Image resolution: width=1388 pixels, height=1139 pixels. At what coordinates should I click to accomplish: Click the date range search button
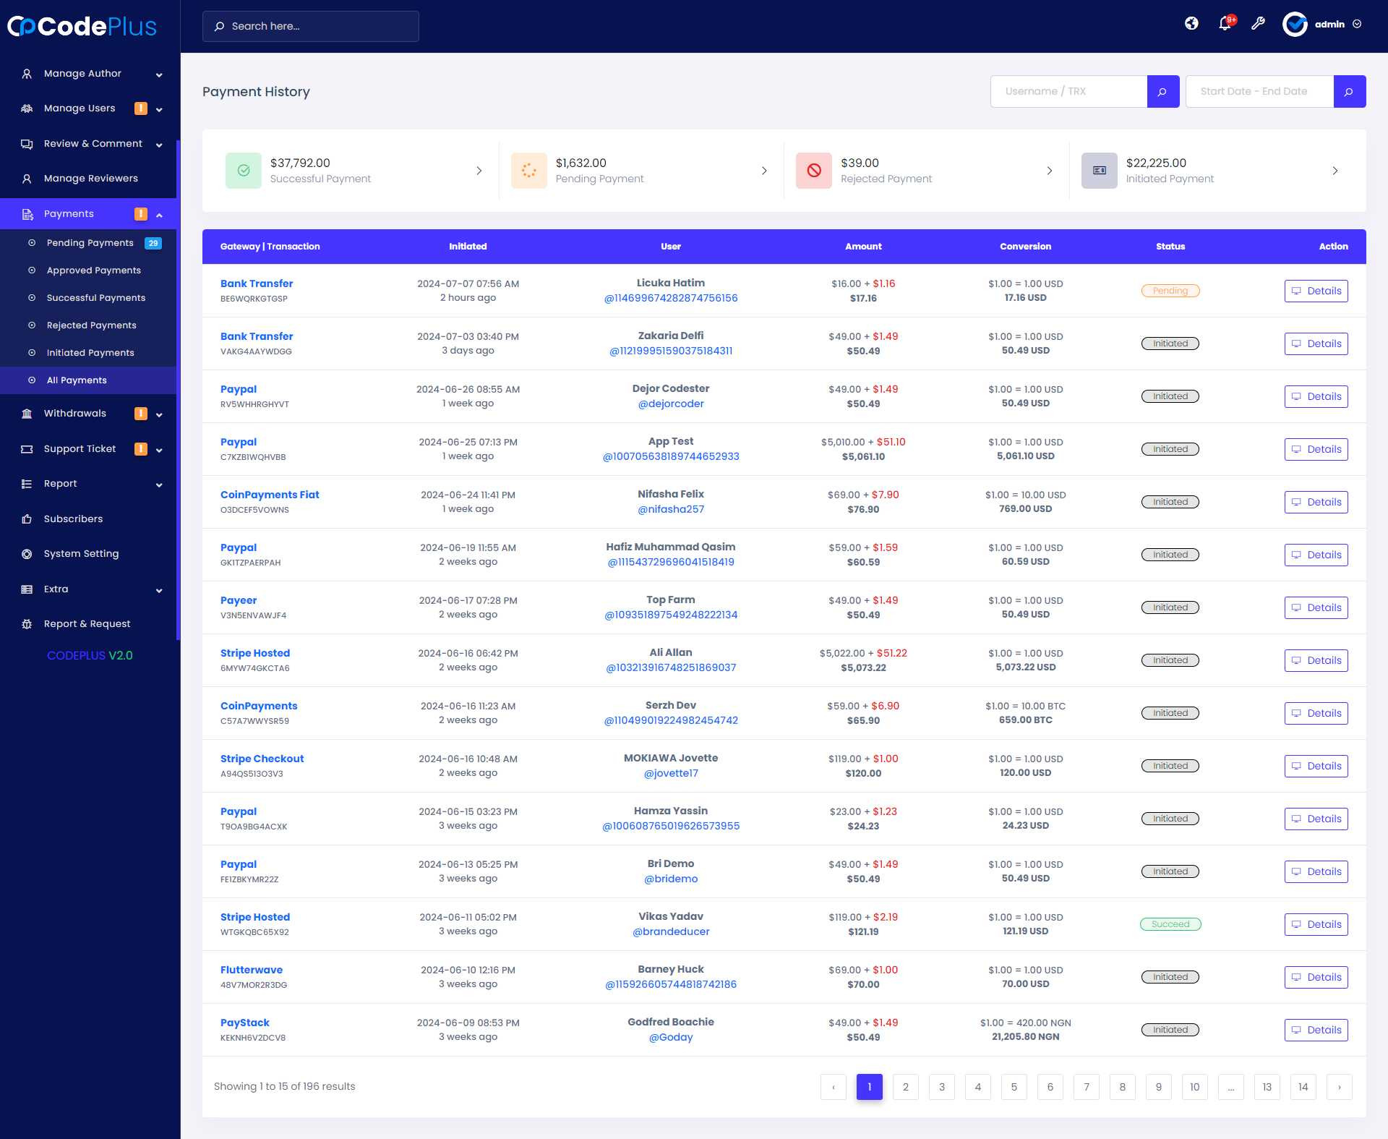(1349, 92)
